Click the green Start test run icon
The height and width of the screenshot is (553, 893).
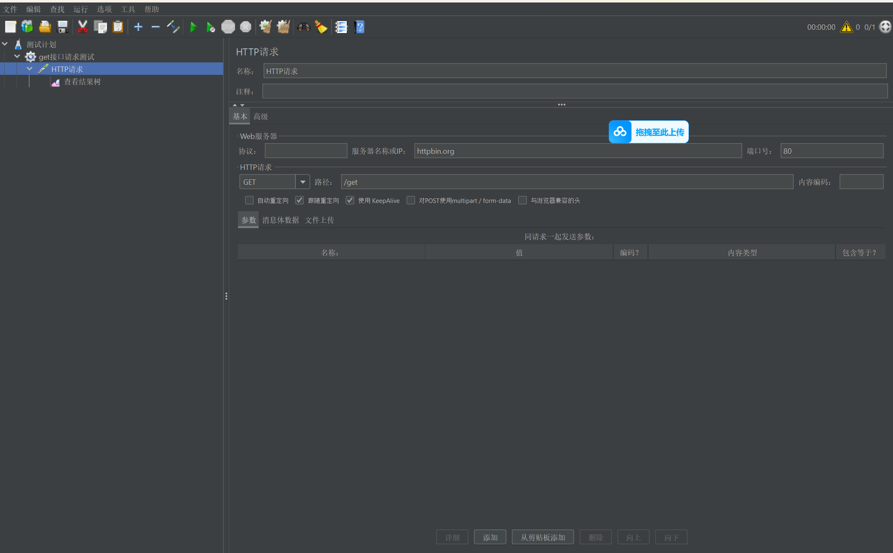coord(193,27)
